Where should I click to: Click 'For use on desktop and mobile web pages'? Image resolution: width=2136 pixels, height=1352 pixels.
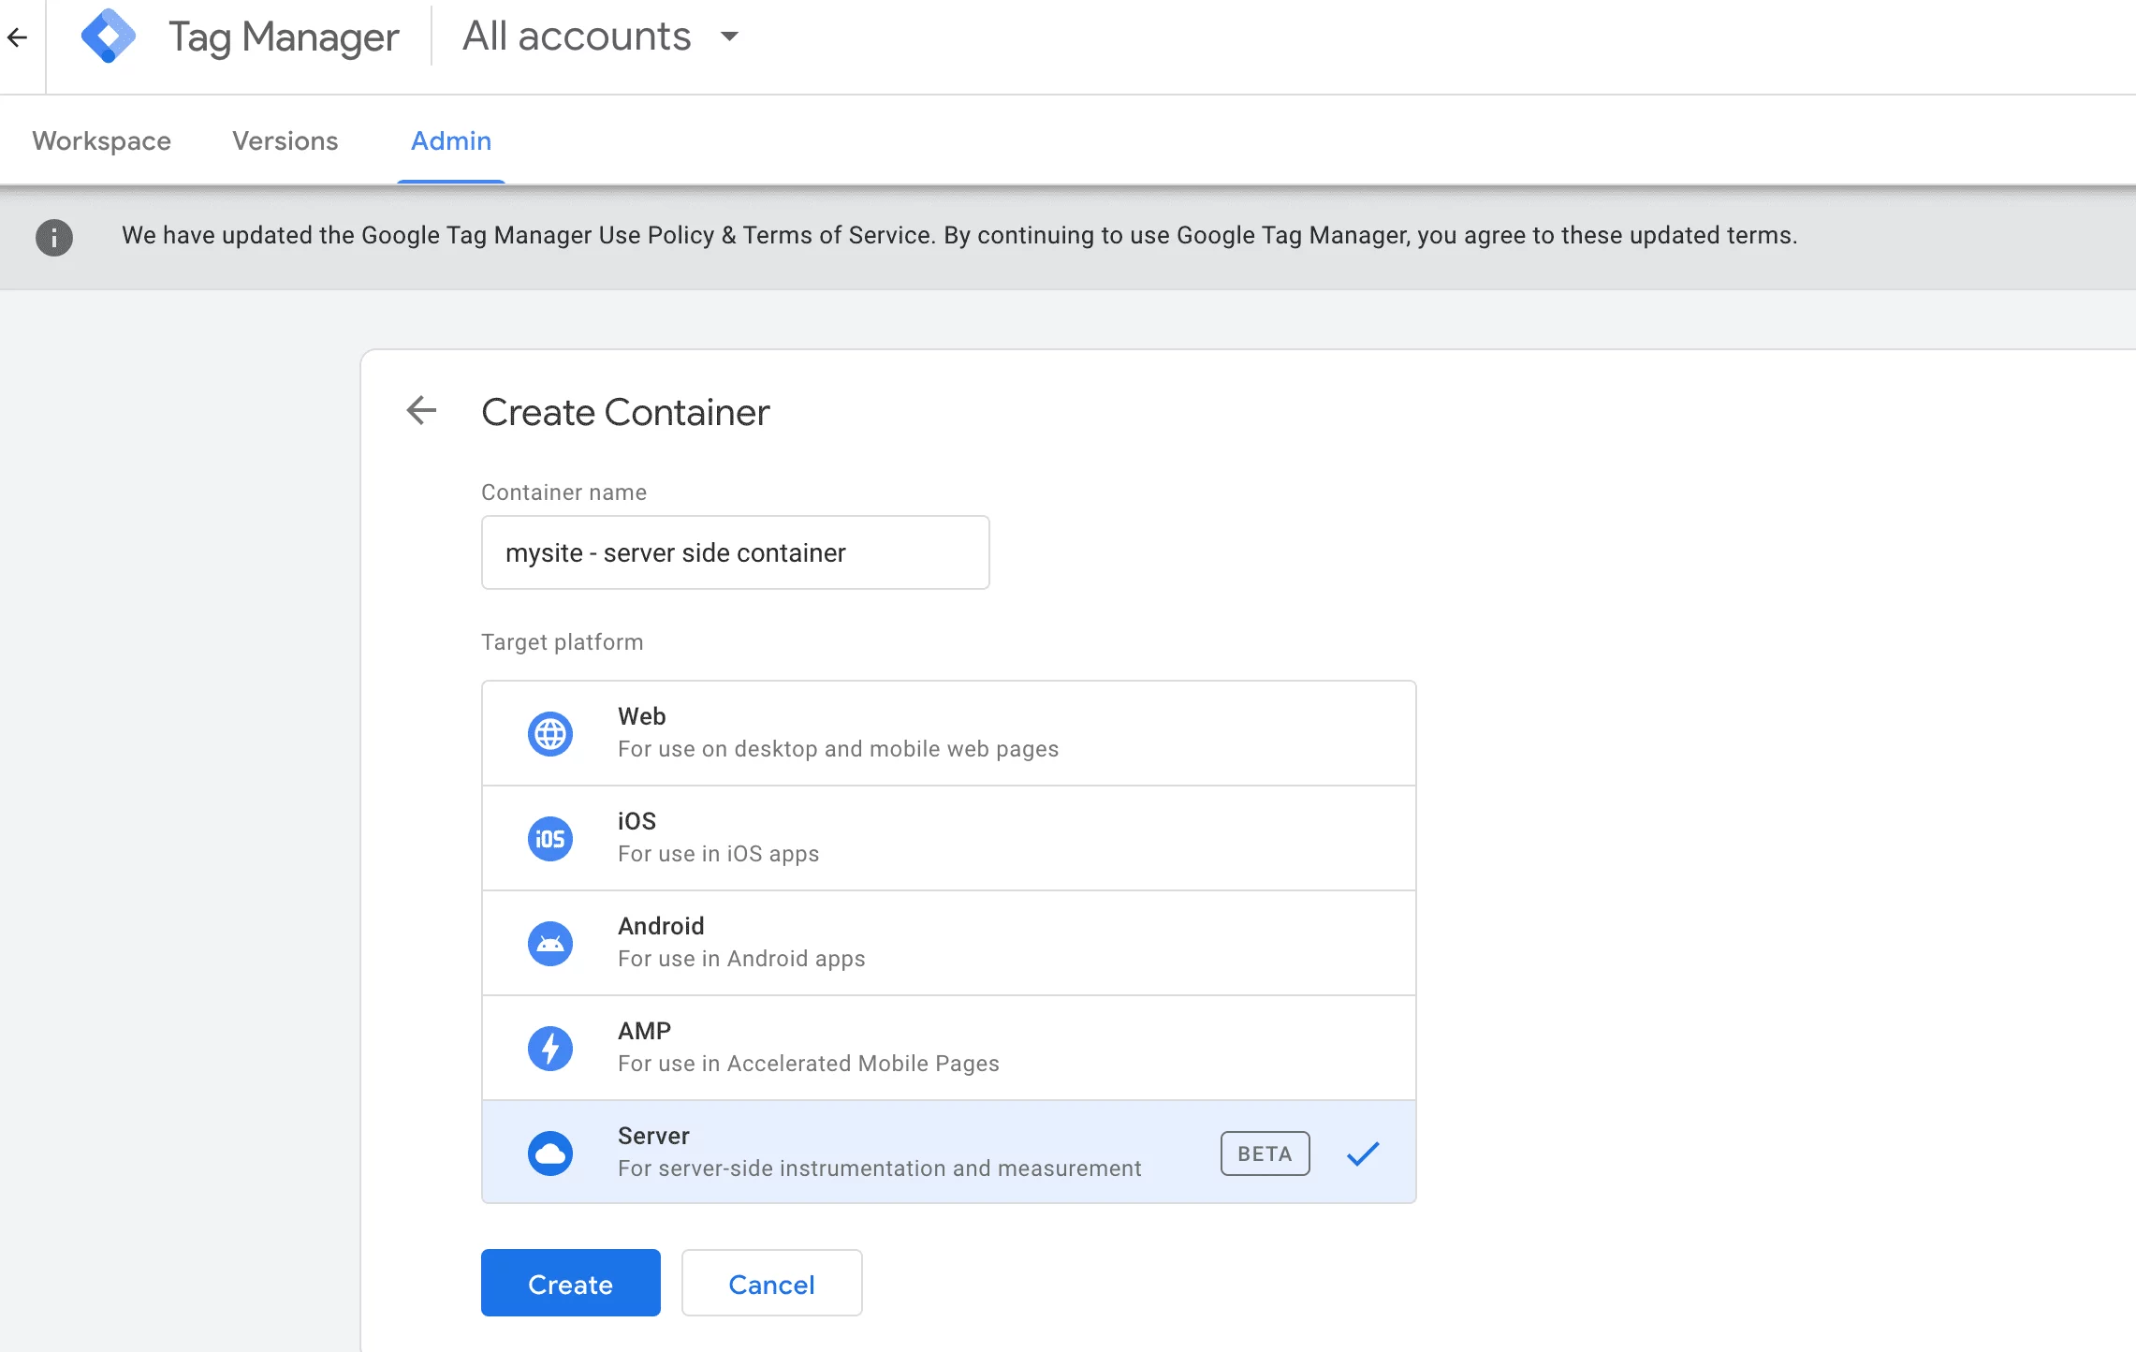(x=838, y=749)
